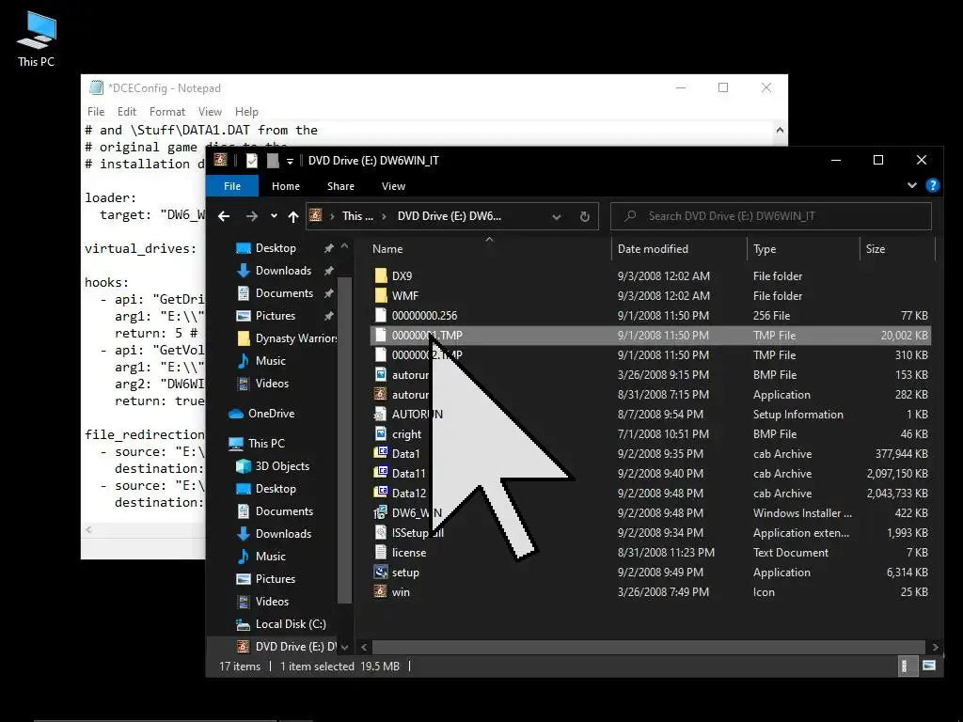Open pinned Documents in quick access
This screenshot has height=722, width=963.
click(284, 293)
